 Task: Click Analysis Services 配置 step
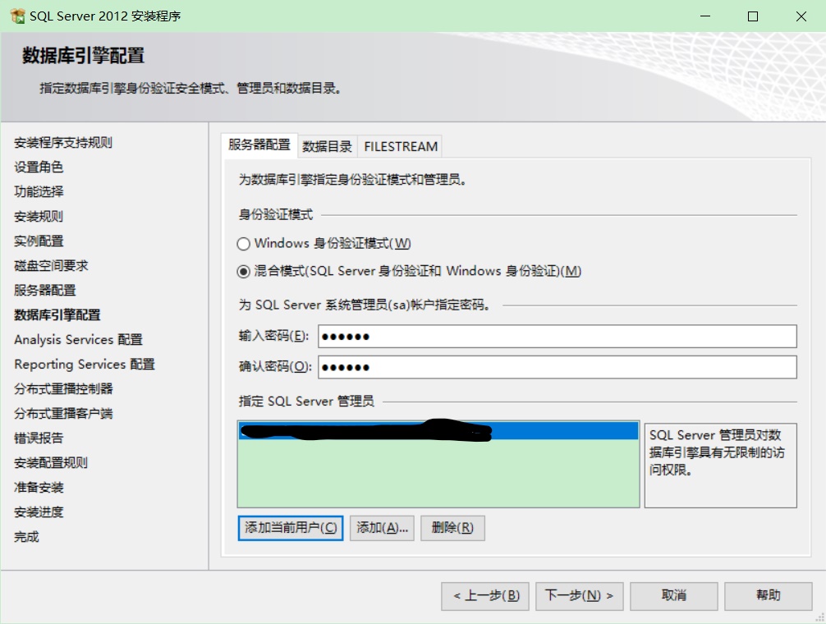79,340
